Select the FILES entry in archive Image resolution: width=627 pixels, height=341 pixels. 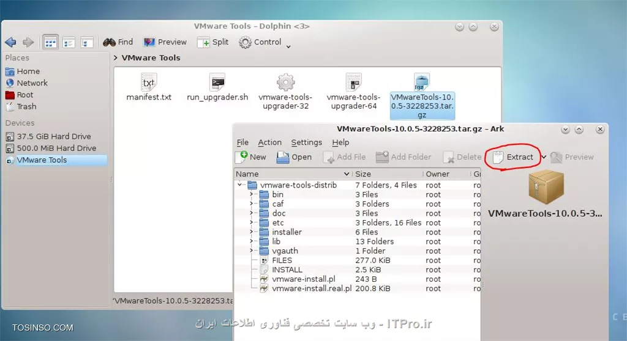(x=282, y=260)
